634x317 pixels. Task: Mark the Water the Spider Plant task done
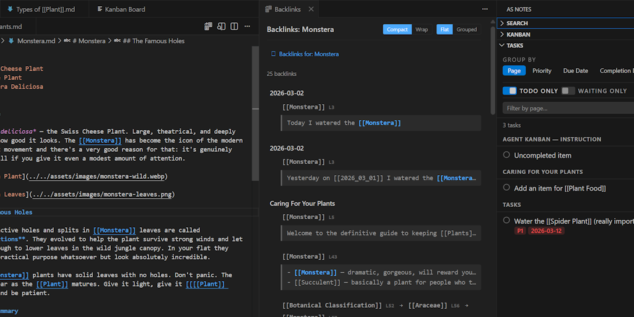pos(506,220)
